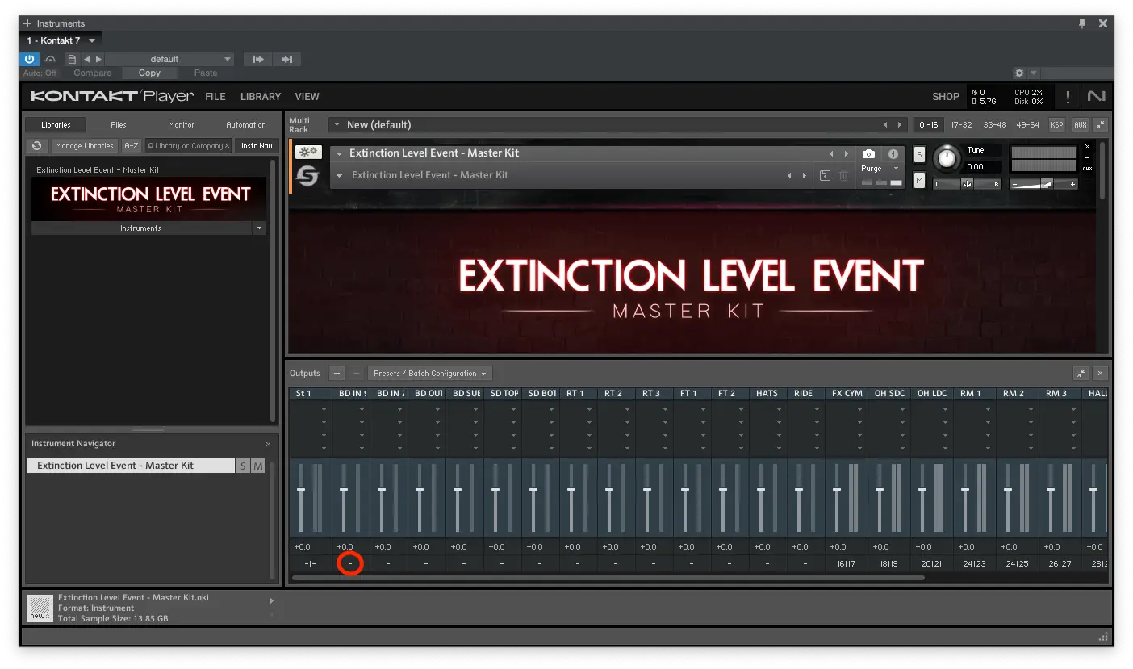This screenshot has width=1133, height=669.
Task: Refresh the library list
Action: (36, 146)
